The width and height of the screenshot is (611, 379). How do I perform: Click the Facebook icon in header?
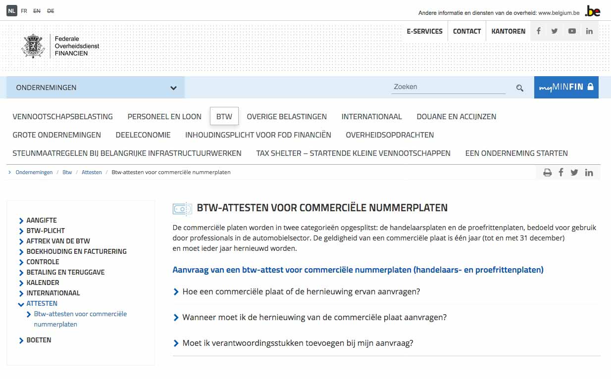tap(538, 31)
